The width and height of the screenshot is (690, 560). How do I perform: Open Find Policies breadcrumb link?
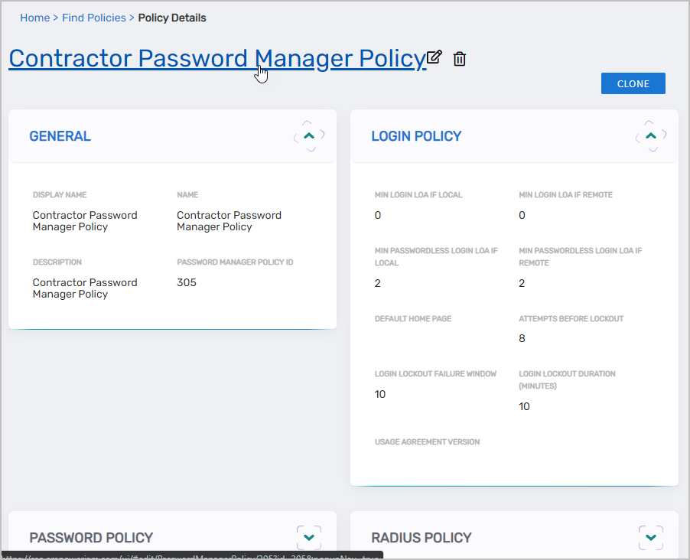pyautogui.click(x=93, y=18)
